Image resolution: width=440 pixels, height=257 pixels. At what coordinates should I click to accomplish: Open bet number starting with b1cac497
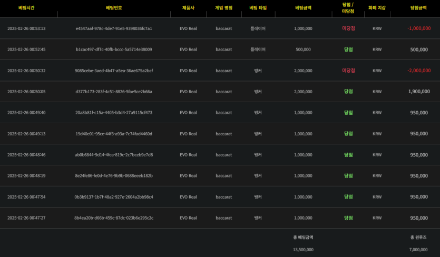[114, 50]
